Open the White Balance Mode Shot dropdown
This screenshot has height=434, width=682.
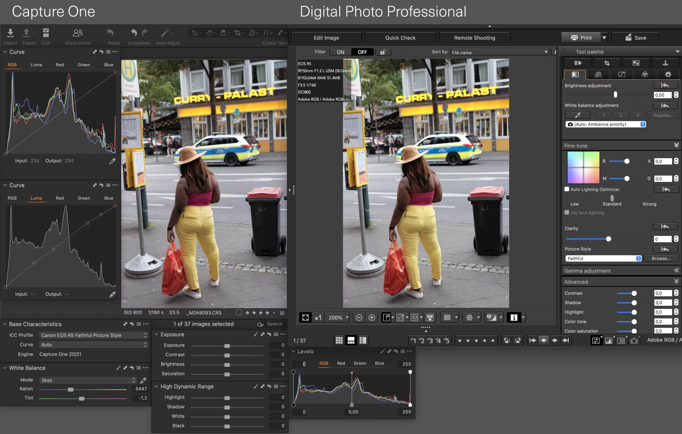(x=88, y=380)
